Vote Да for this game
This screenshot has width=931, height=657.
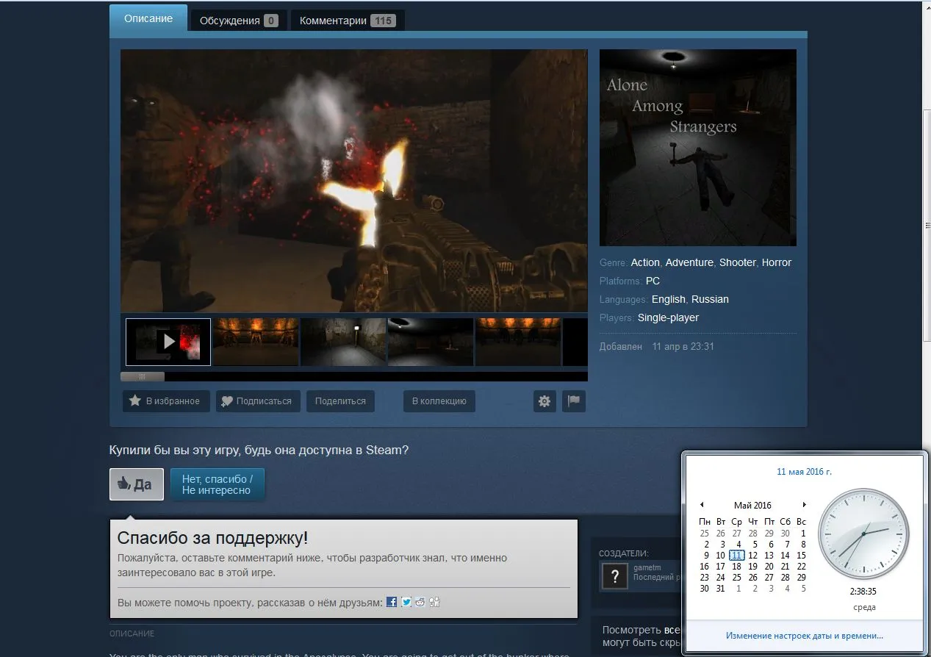[x=136, y=484]
